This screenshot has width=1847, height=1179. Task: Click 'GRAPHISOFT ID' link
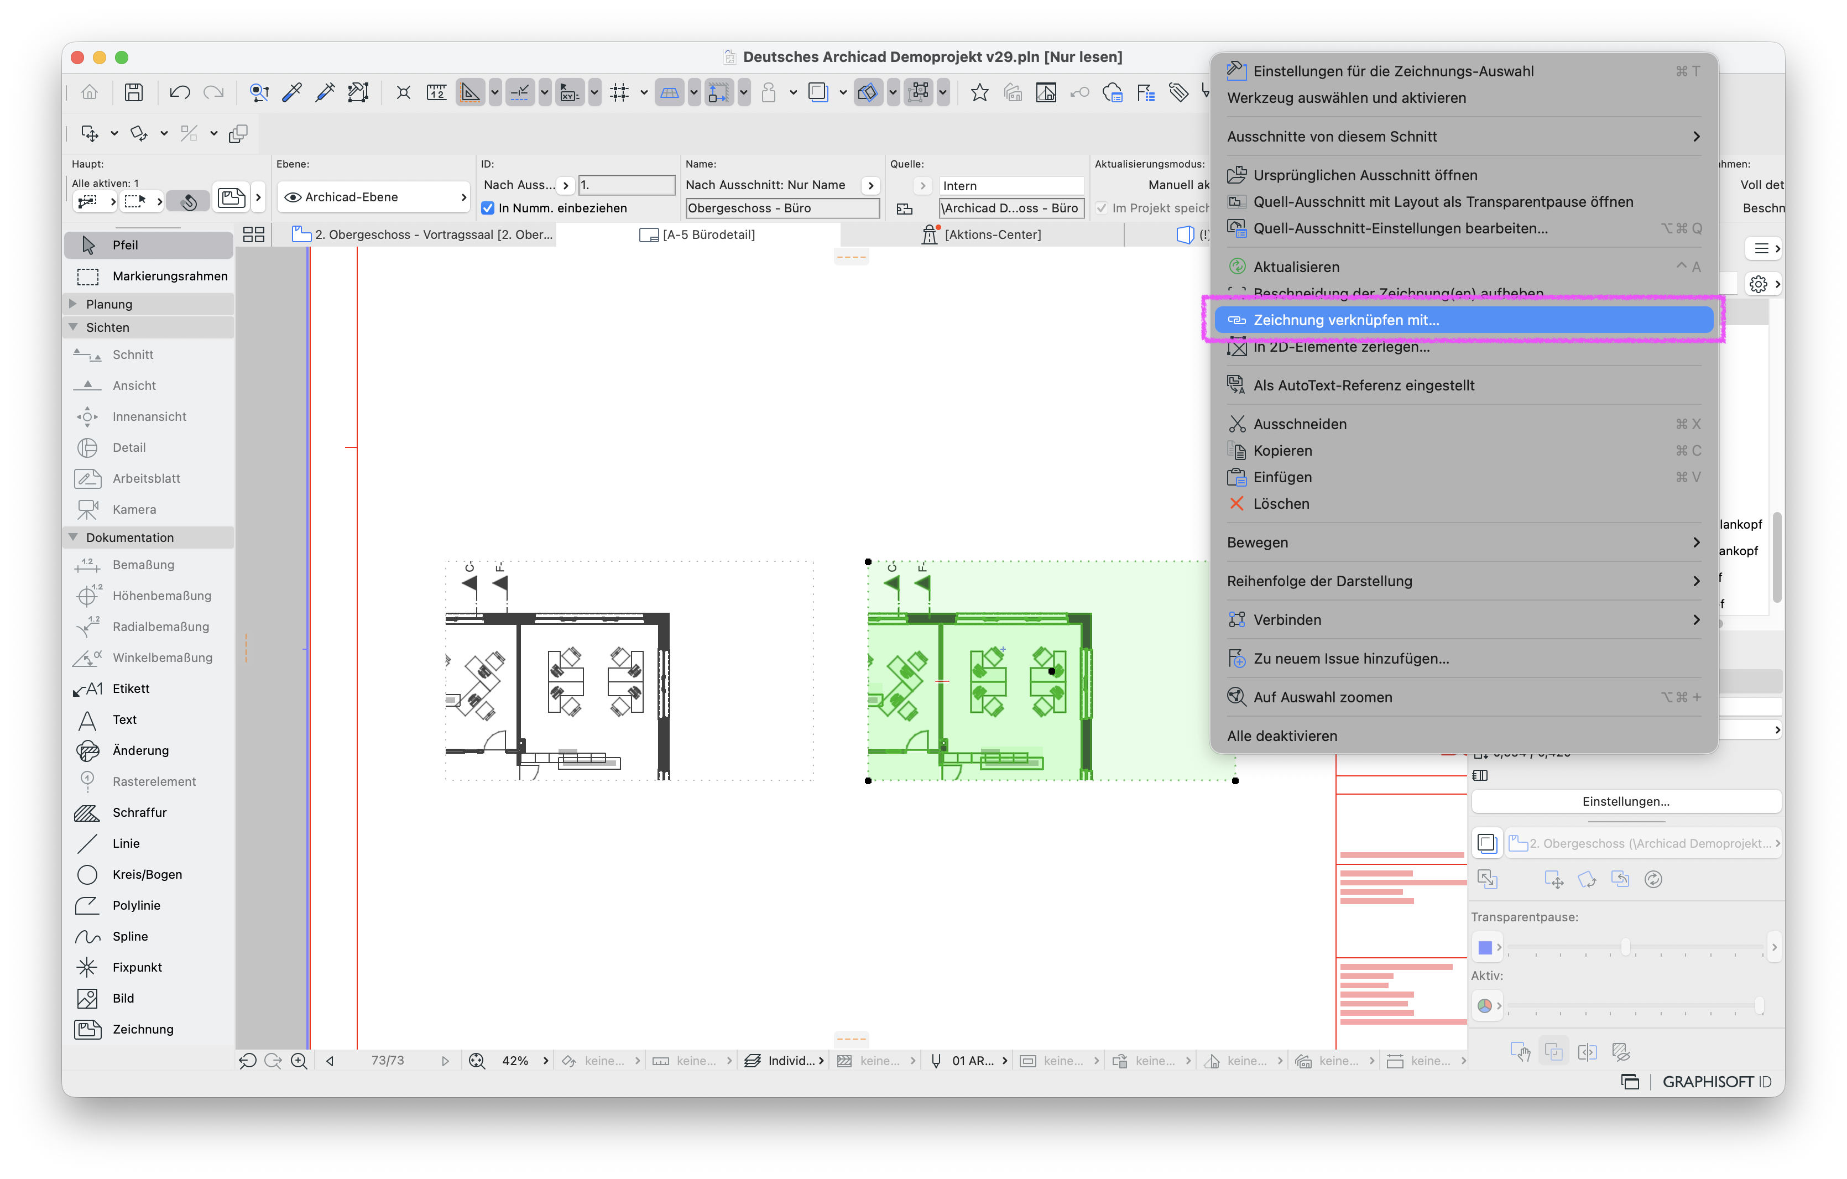pos(1716,1082)
